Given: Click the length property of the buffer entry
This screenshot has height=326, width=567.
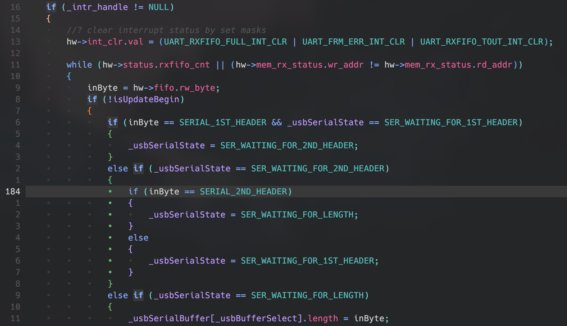Looking at the screenshot, I should 323,318.
